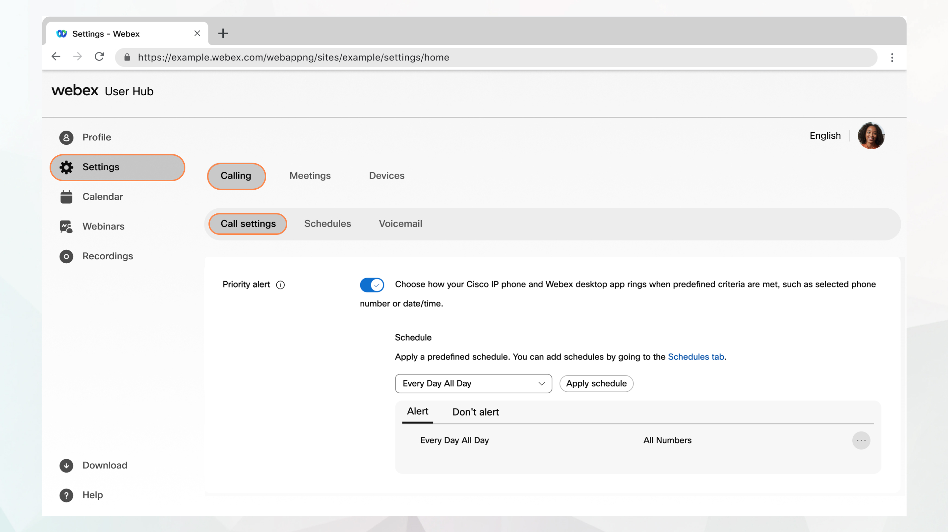Image resolution: width=948 pixels, height=532 pixels.
Task: Toggle the Priority alert on/off switch
Action: [x=372, y=285]
